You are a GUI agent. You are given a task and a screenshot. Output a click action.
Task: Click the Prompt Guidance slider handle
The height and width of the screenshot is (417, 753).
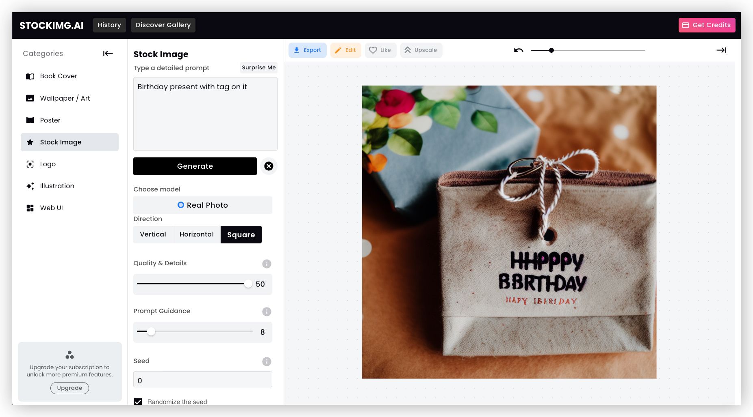[x=151, y=332]
